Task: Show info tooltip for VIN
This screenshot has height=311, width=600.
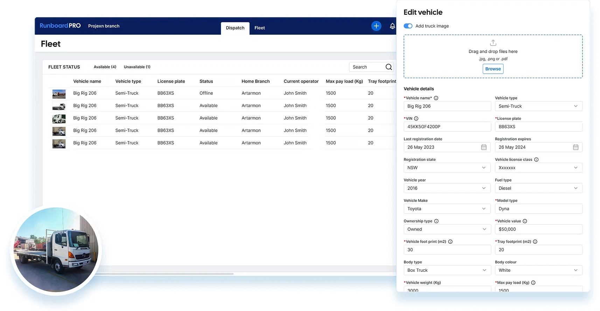Action: coord(416,118)
